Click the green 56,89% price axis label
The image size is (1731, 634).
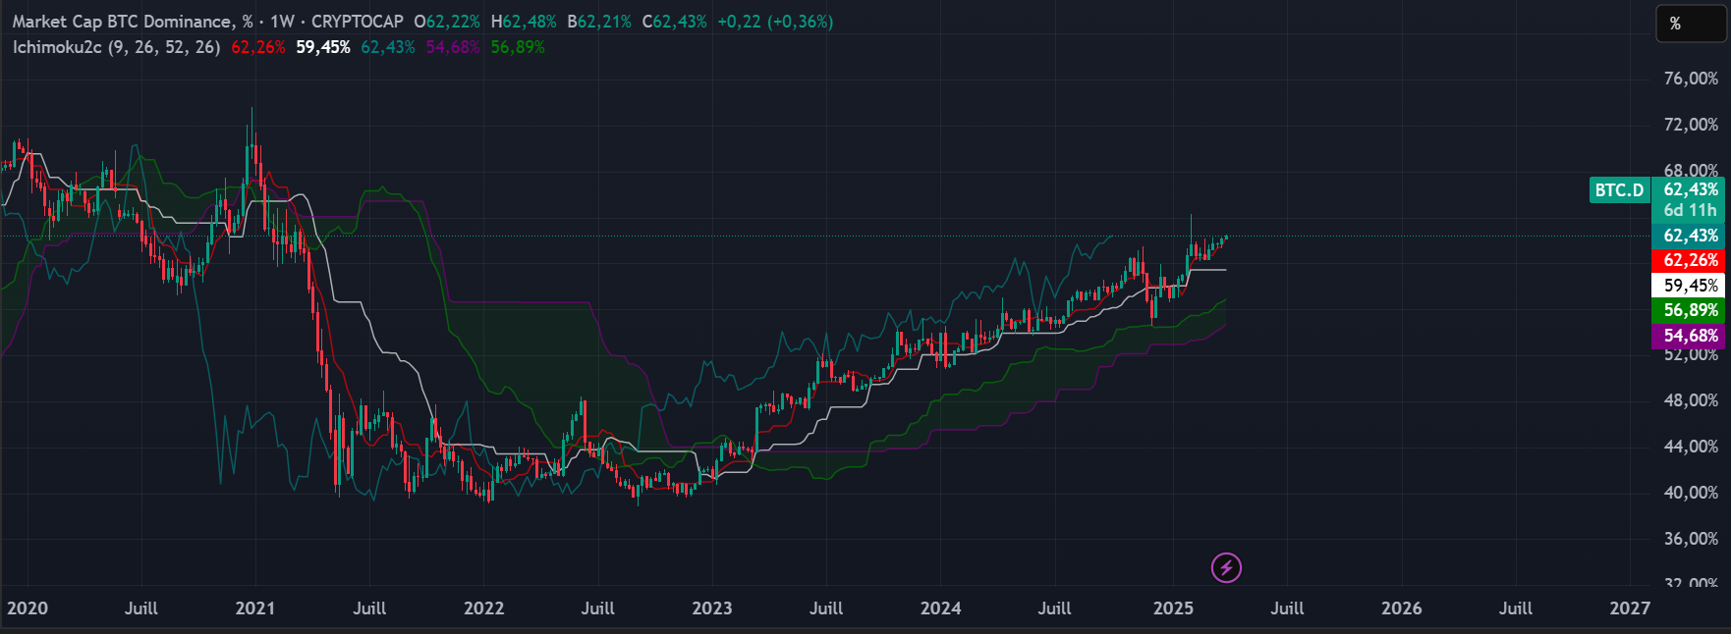(x=1690, y=310)
